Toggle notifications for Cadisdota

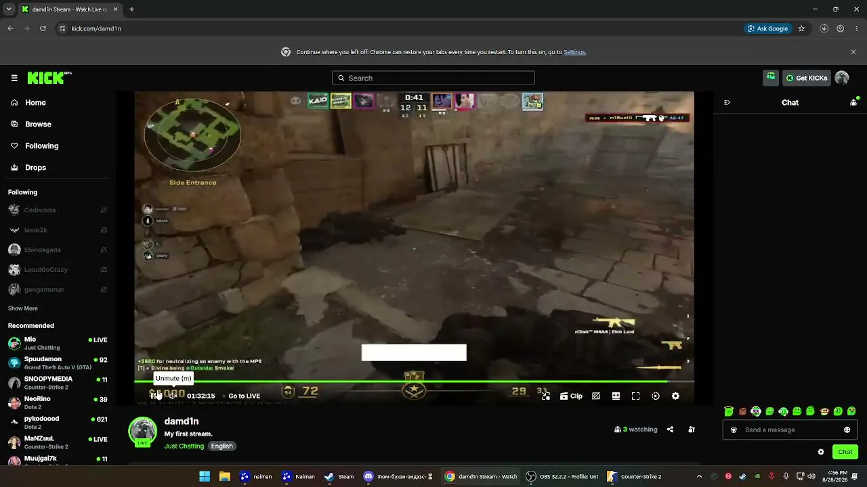104,210
